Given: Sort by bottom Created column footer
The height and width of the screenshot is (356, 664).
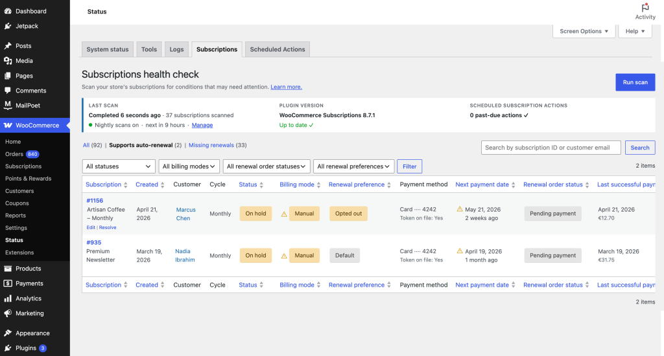Looking at the screenshot, I should [150, 285].
